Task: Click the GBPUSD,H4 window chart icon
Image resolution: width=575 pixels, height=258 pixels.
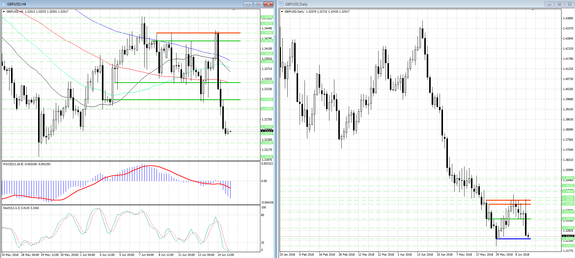Action: (4, 4)
